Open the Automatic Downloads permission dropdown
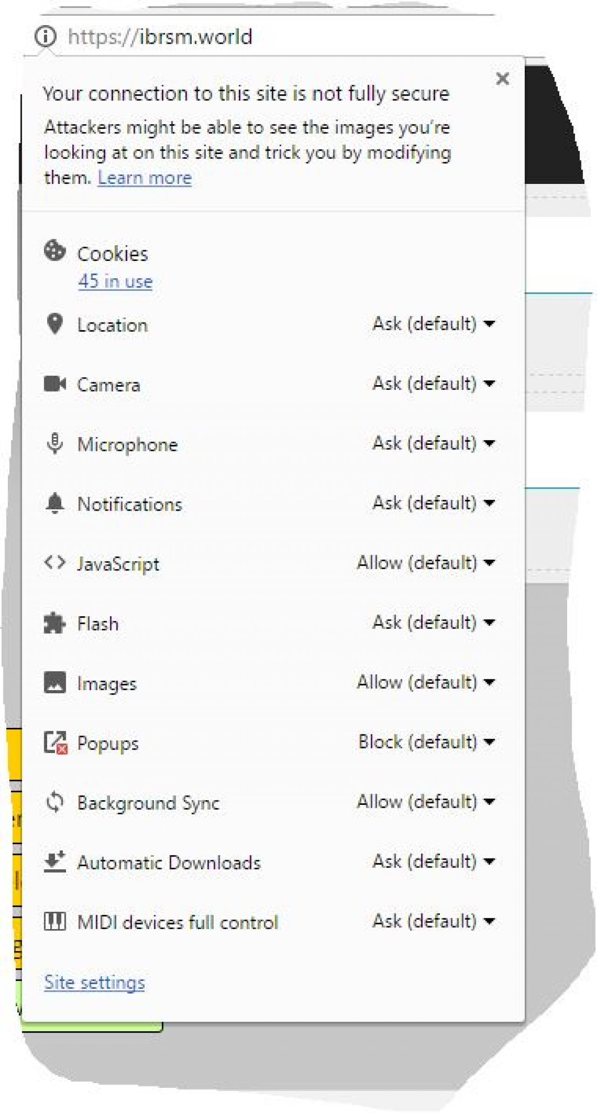Image resolution: width=597 pixels, height=1113 pixels. (433, 861)
